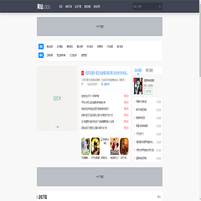Image resolution: width=201 pixels, height=201 pixels.
Task: Open seventh category link in upper tag row
Action: pos(110,46)
